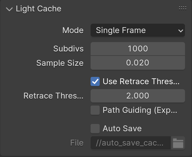This screenshot has width=192, height=157.
Task: Disable the Use Retrace Threshold checkbox
Action: 95,82
